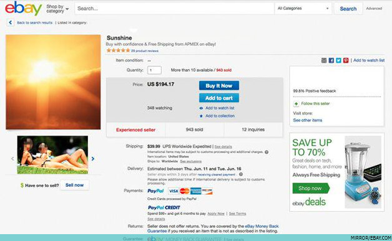Expand the All Categories combo box
The image size is (392, 241).
(303, 9)
